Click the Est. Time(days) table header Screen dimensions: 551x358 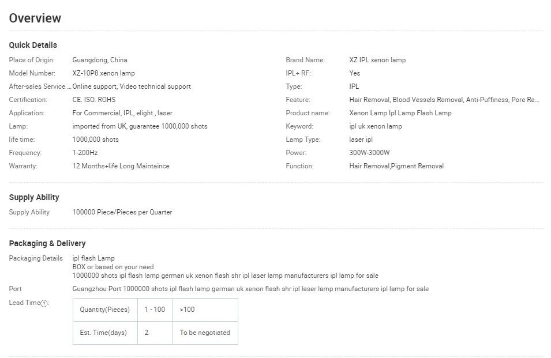coord(105,333)
